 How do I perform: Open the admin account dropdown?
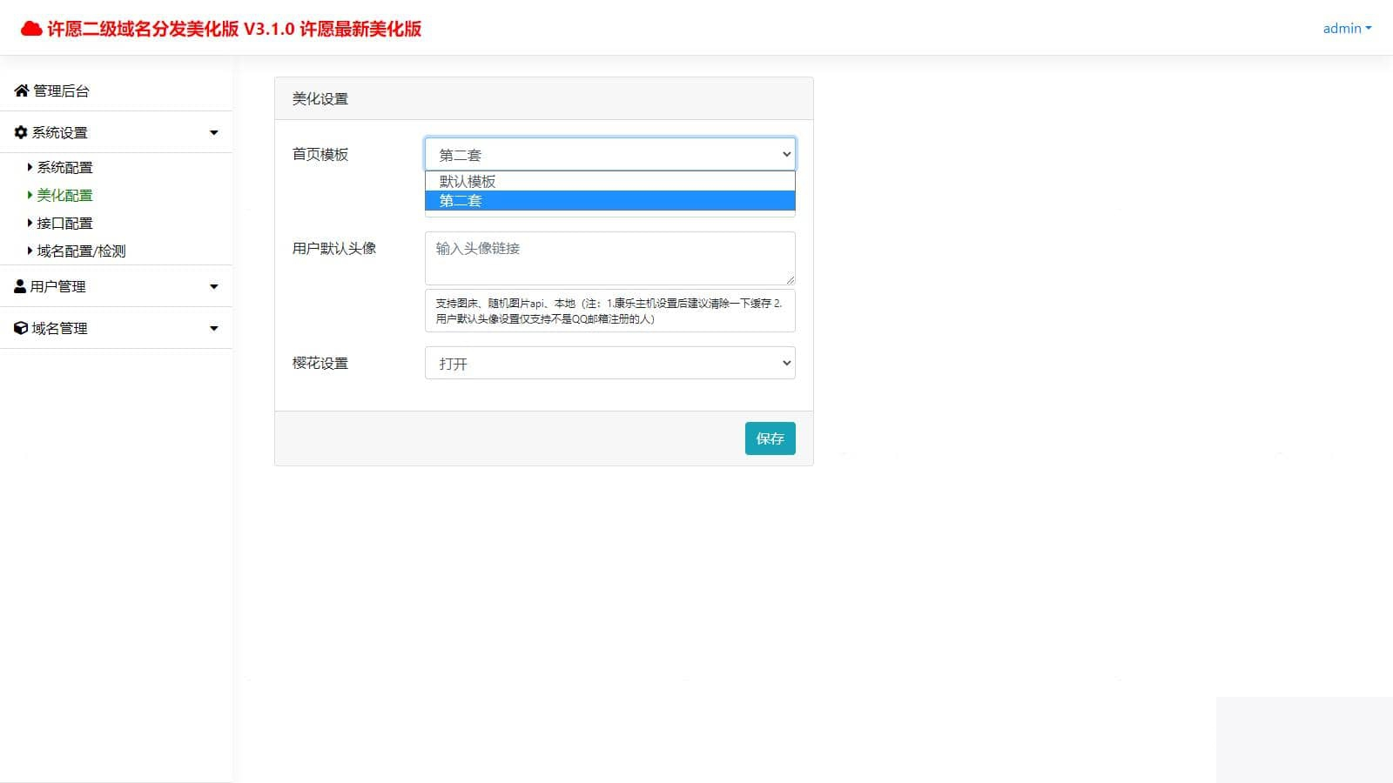click(x=1346, y=28)
